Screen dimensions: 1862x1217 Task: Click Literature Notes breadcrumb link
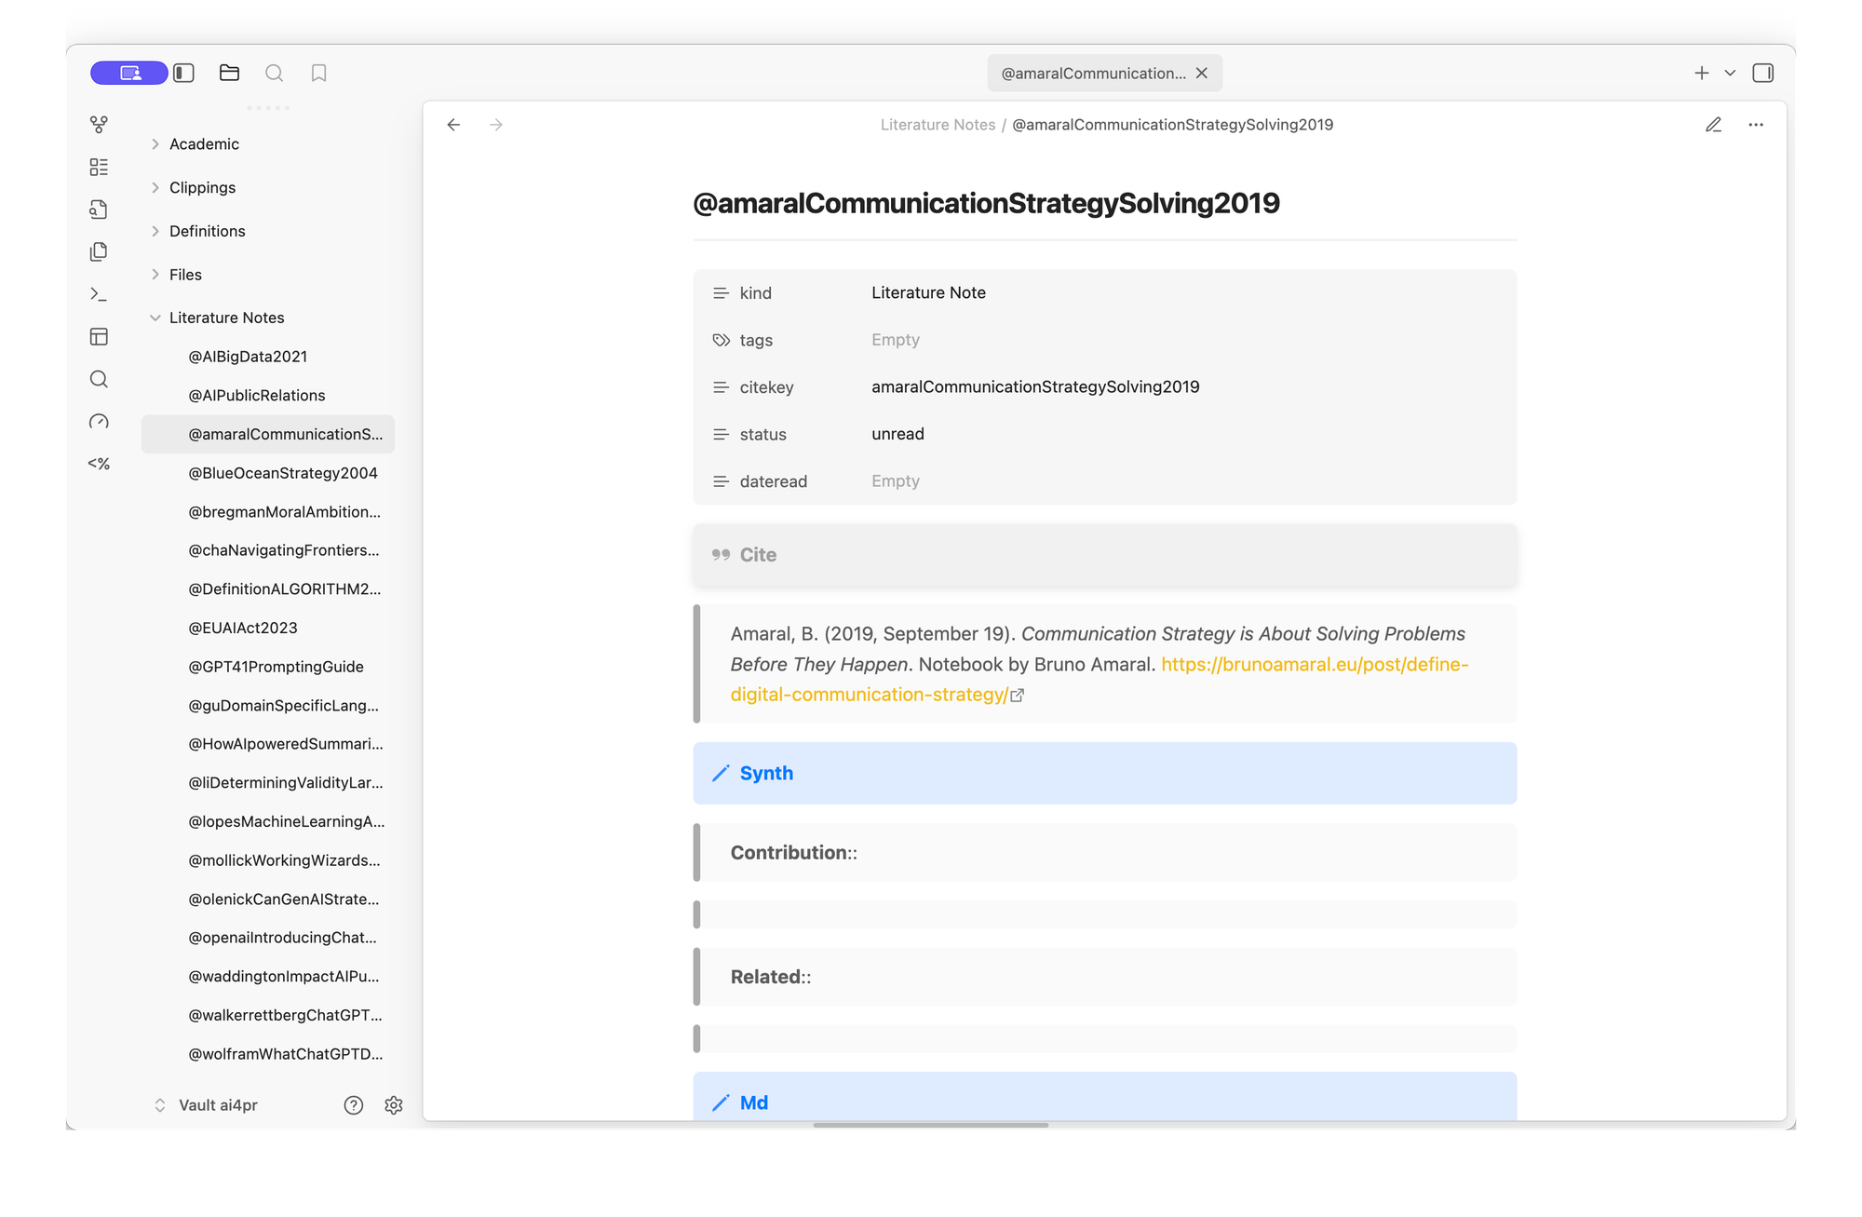(938, 125)
